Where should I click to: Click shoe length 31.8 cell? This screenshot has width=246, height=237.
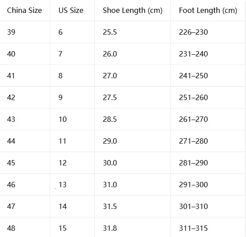(x=110, y=229)
